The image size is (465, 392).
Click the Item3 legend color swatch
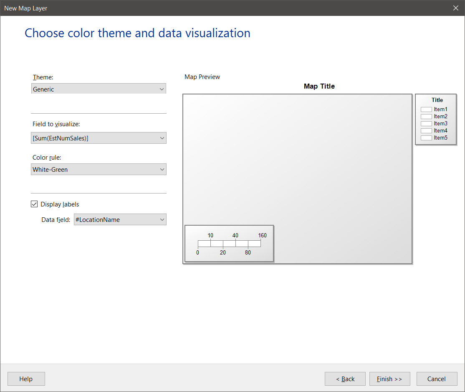tap(426, 124)
